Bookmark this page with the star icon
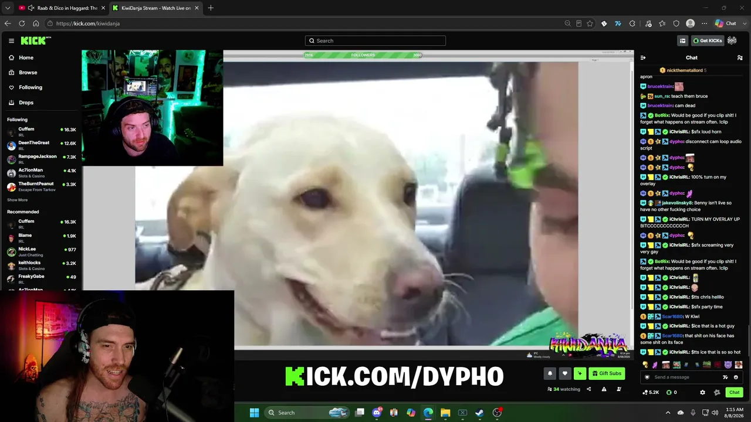Image resolution: width=751 pixels, height=422 pixels. pyautogui.click(x=590, y=23)
